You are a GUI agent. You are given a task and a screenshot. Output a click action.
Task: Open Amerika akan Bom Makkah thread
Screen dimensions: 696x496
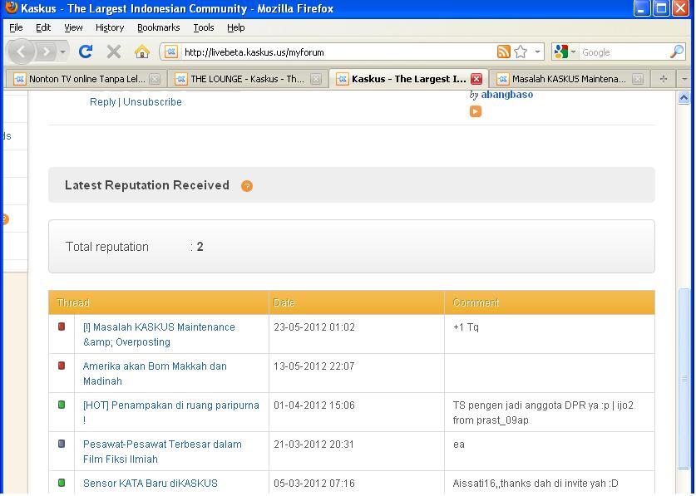pyautogui.click(x=155, y=374)
